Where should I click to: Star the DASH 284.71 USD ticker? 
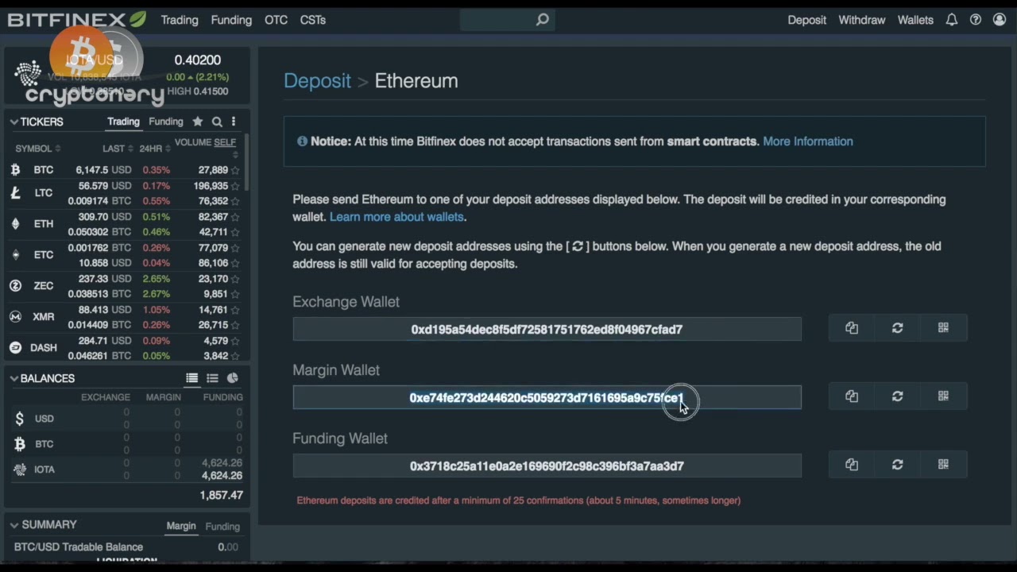coord(235,341)
